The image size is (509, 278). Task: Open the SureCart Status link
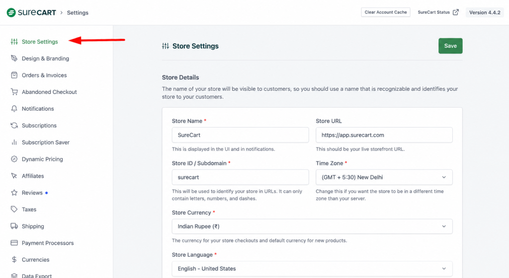coord(438,12)
